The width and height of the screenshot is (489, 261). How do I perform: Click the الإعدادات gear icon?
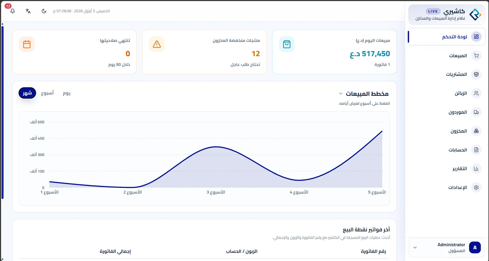(x=476, y=188)
